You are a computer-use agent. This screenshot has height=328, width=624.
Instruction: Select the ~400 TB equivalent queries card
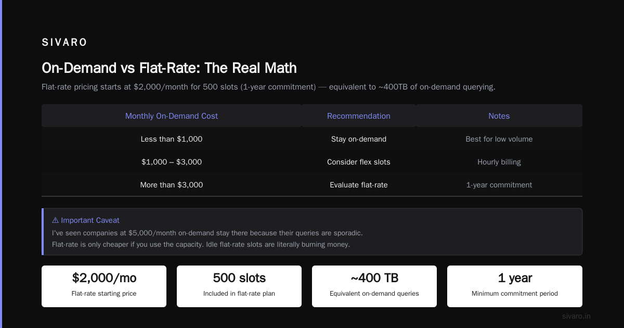point(374,286)
